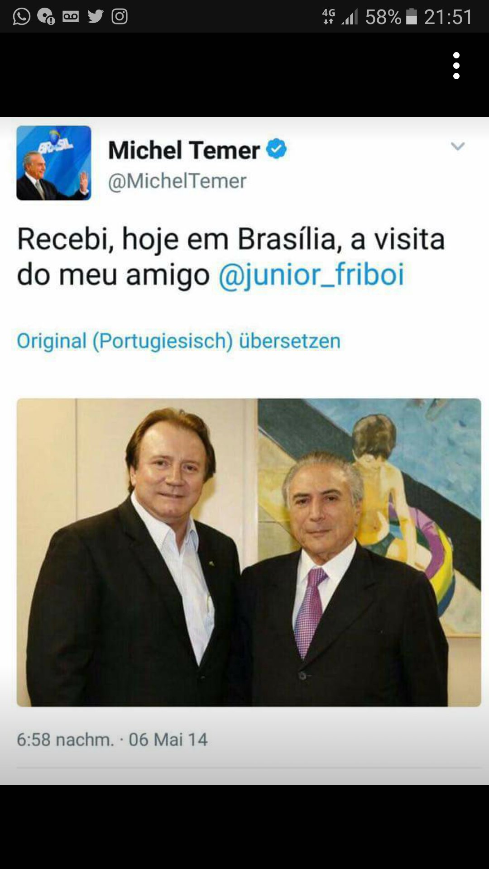This screenshot has width=489, height=869.
Task: Tap the WhatsApp notification icon
Action: [x=21, y=17]
